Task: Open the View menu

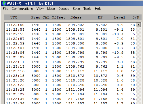Action: point(40,9)
